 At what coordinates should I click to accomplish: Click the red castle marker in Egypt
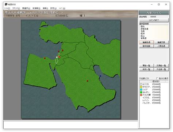[x=45, y=58]
